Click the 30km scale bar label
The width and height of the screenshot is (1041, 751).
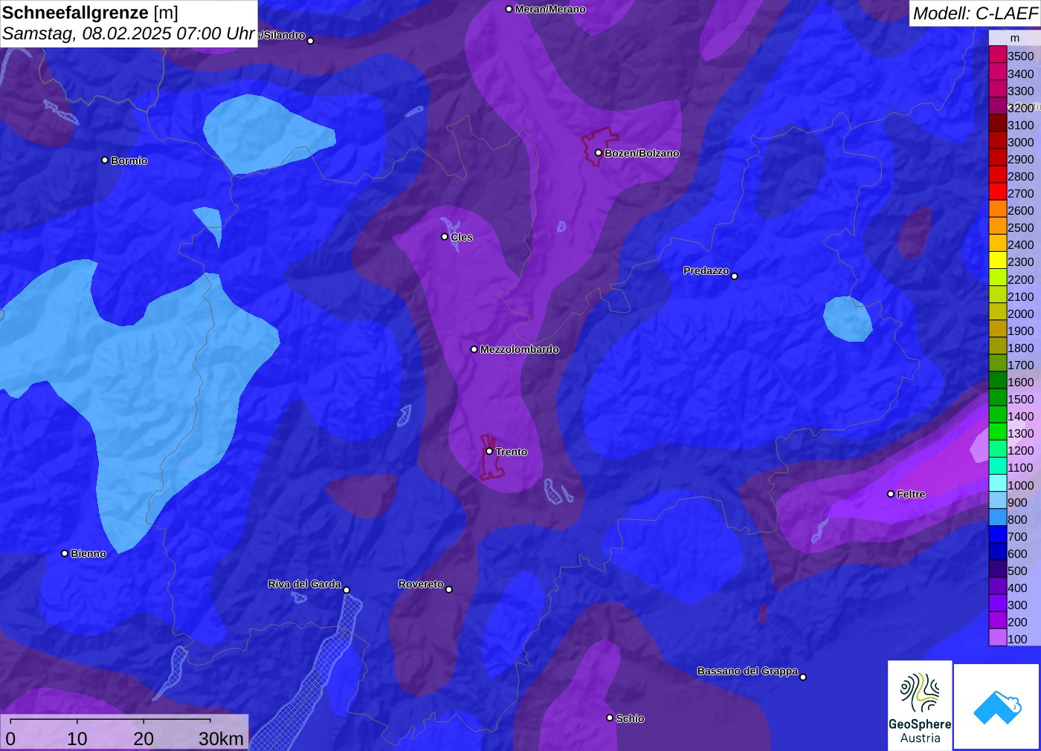pos(221,738)
